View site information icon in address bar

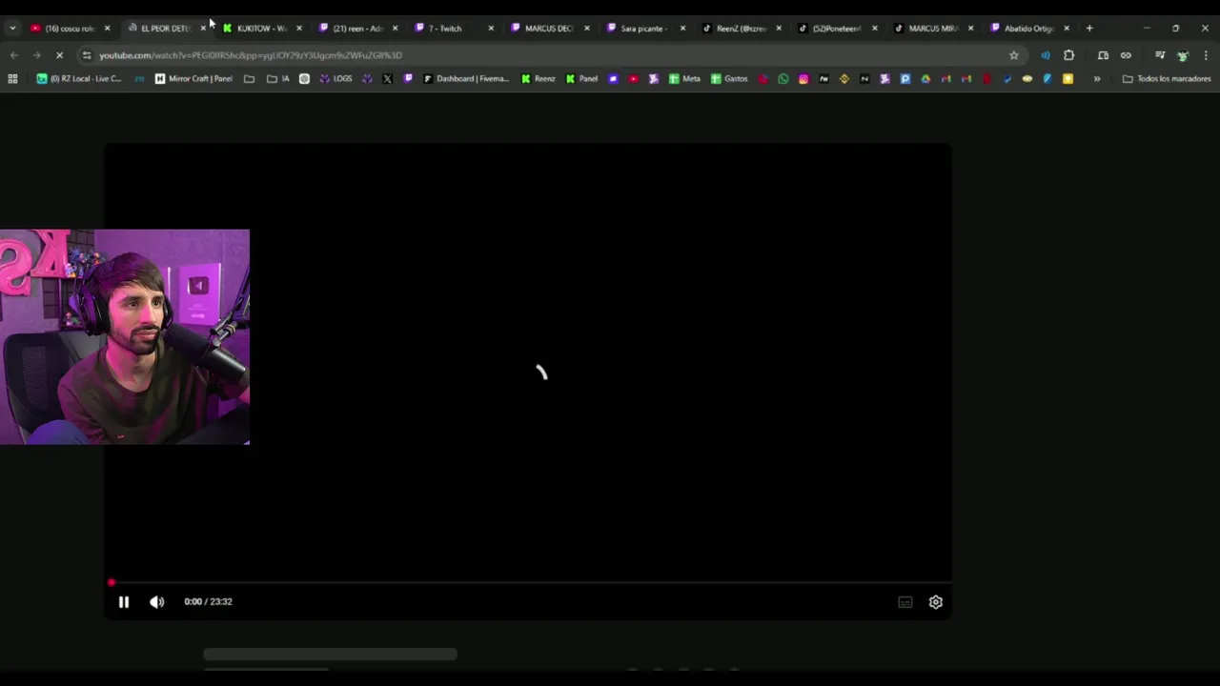(x=87, y=55)
